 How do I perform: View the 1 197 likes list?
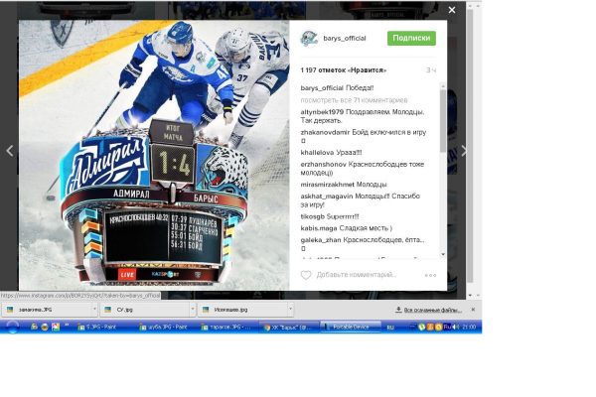(x=344, y=70)
